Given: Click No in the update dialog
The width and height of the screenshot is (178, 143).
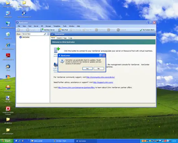Looking at the screenshot, I should coord(99,69).
